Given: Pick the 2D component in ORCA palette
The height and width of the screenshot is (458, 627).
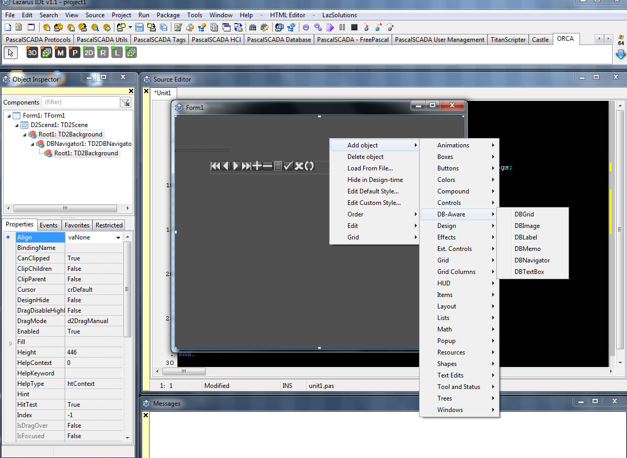Looking at the screenshot, I should (89, 52).
